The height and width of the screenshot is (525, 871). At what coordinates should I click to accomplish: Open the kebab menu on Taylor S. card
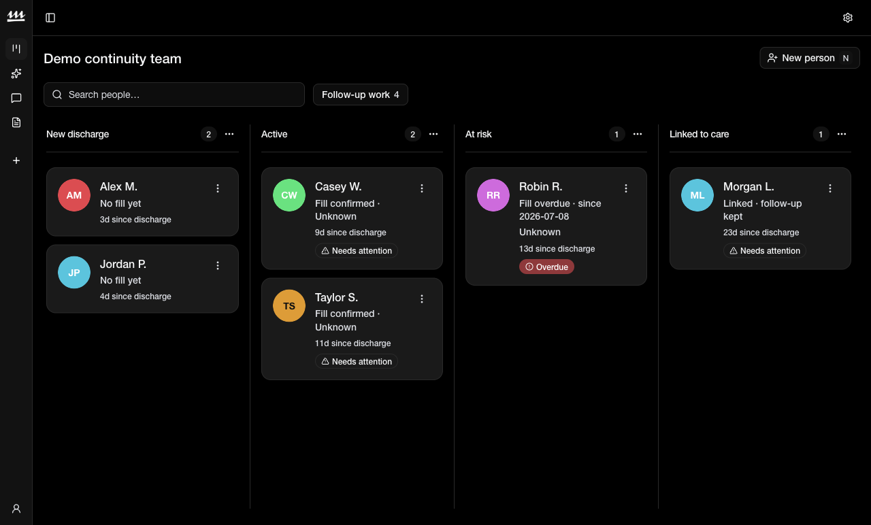tap(422, 299)
